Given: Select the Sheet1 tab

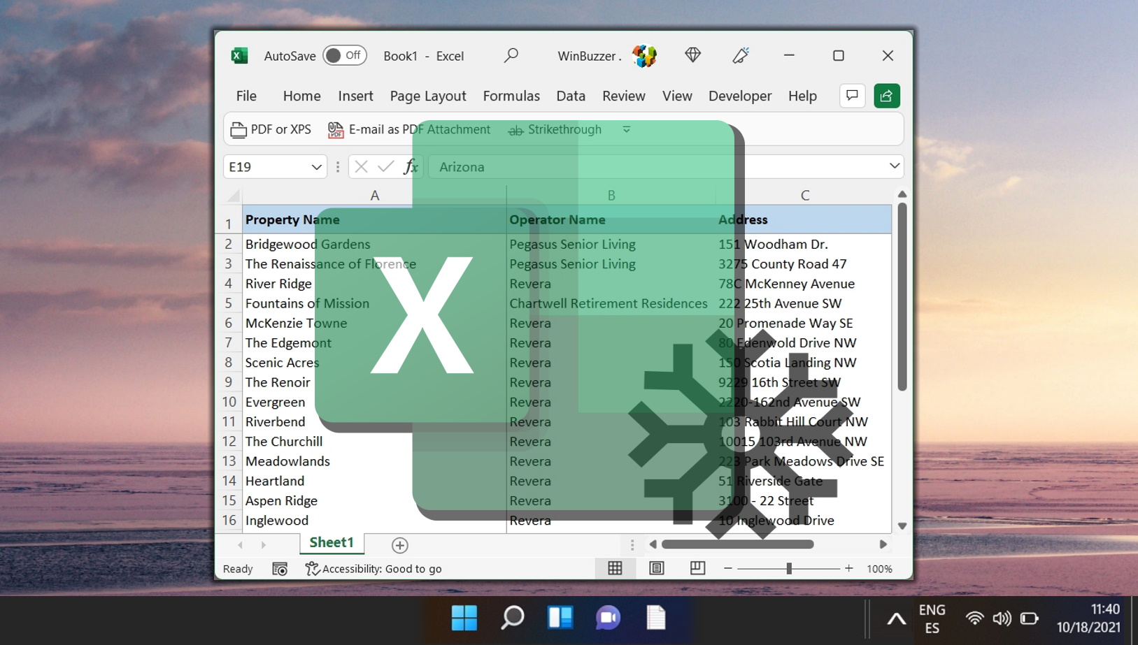Looking at the screenshot, I should pos(332,543).
